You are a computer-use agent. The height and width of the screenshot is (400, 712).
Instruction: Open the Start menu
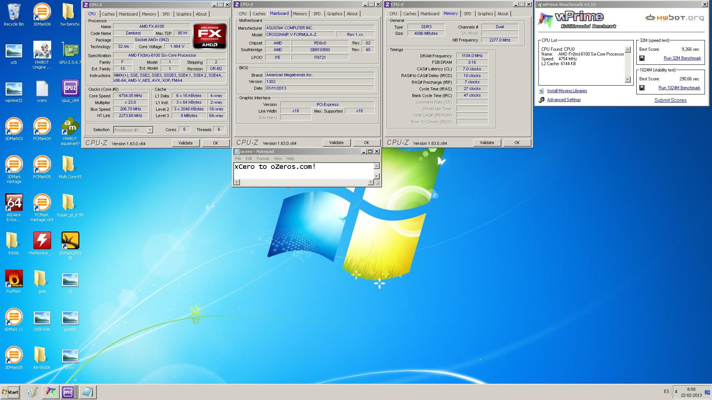click(10, 392)
